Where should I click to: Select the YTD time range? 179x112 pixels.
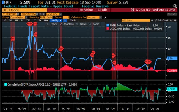[28, 20]
